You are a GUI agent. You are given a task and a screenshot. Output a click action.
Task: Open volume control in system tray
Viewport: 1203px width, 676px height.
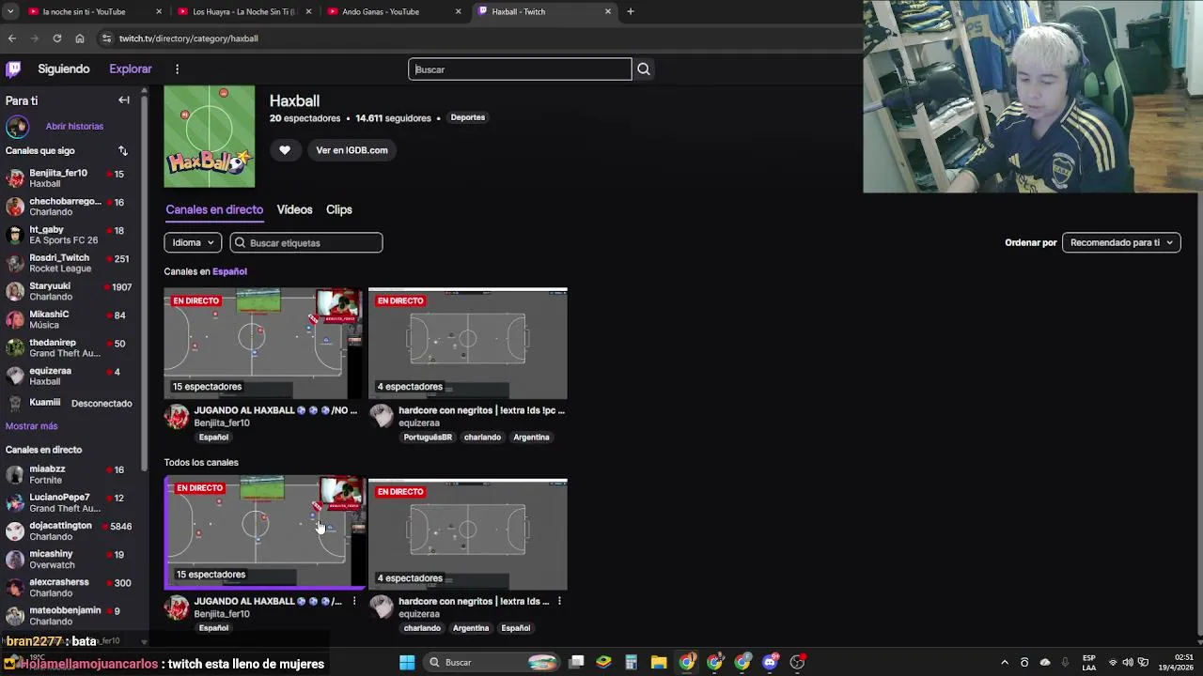(1128, 662)
